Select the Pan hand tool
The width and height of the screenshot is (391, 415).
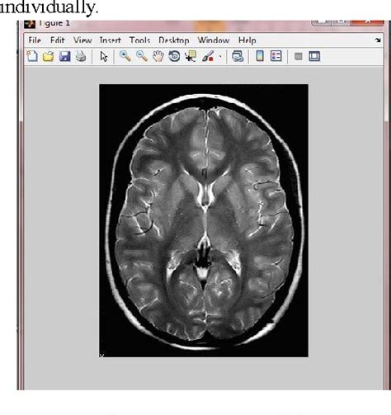click(x=158, y=56)
